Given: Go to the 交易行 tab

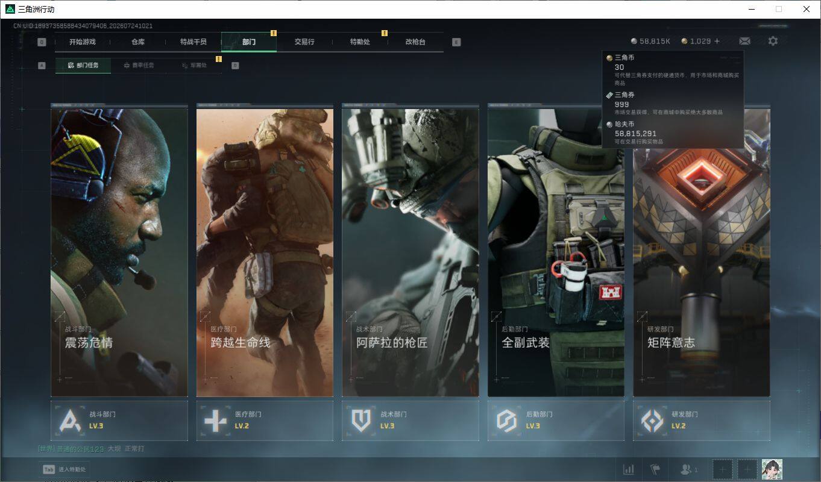Looking at the screenshot, I should (304, 42).
